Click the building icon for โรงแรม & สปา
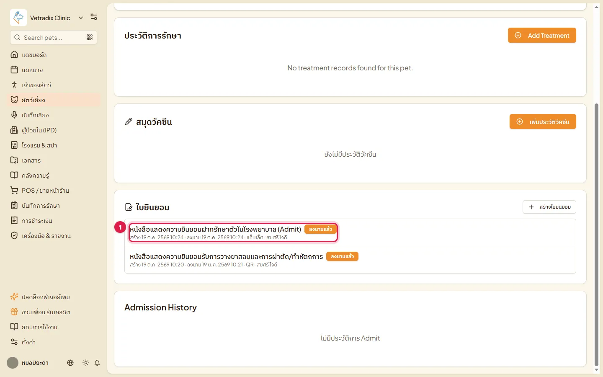The width and height of the screenshot is (603, 377). 14,145
